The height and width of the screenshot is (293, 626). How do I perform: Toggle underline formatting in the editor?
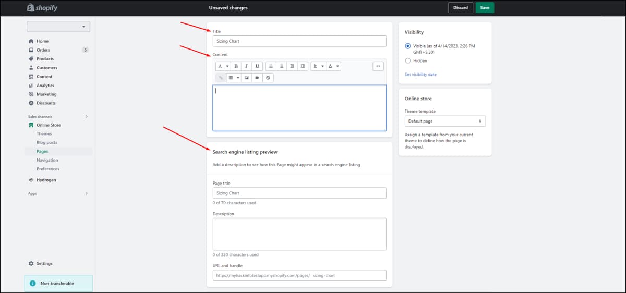click(257, 66)
